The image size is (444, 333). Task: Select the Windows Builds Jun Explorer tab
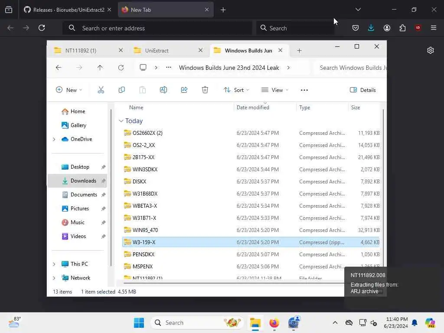[x=248, y=51]
